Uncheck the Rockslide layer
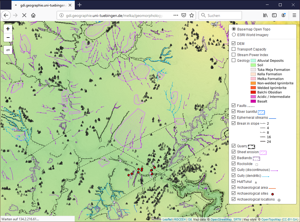The image size is (300, 222). (x=233, y=164)
